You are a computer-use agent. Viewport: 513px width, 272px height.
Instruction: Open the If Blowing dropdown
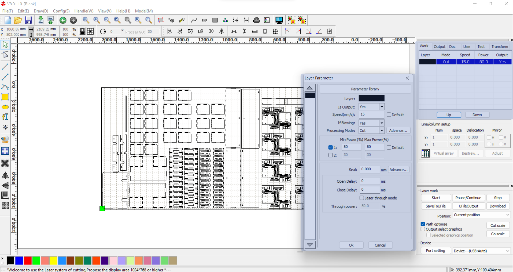382,123
